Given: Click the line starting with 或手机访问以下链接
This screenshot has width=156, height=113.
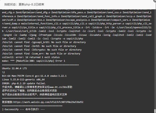Looking at the screenshot, I should click(x=30, y=91).
